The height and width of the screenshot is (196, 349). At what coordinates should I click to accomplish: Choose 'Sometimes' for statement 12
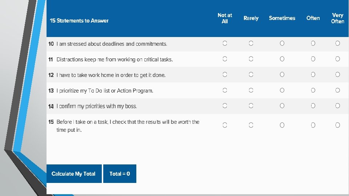[x=282, y=74]
